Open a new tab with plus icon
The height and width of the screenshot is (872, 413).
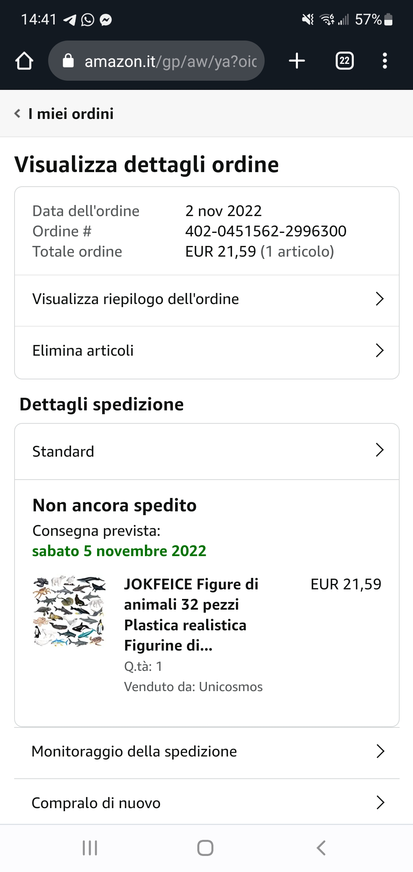[x=297, y=61]
